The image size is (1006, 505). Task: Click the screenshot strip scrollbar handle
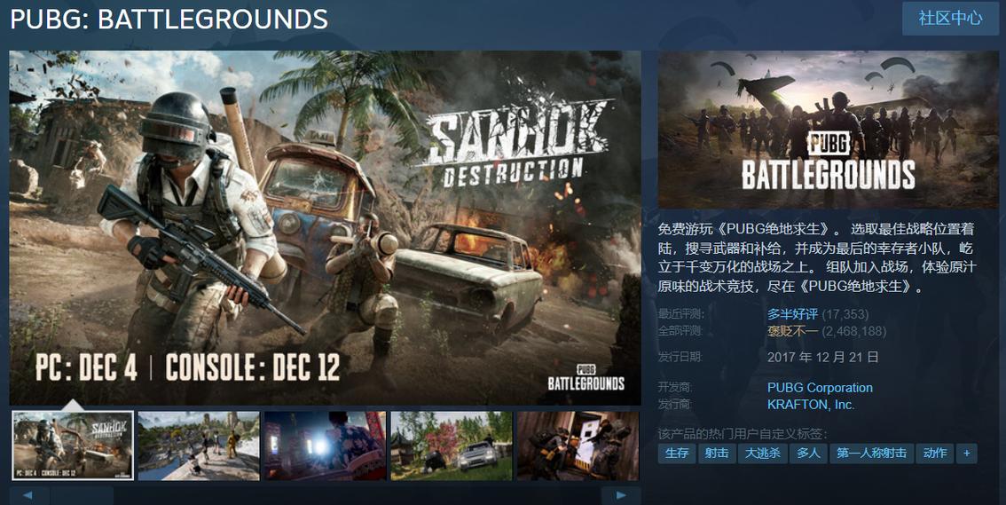(82, 496)
